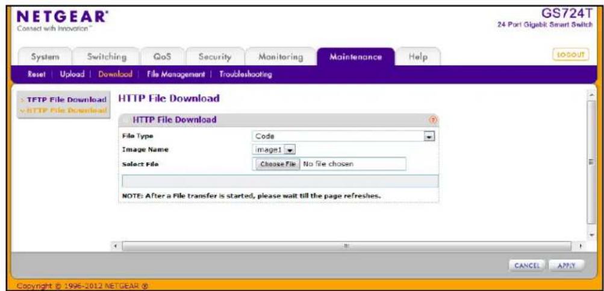Click the LOGOUT button
This screenshot has width=604, height=291.
(x=571, y=55)
